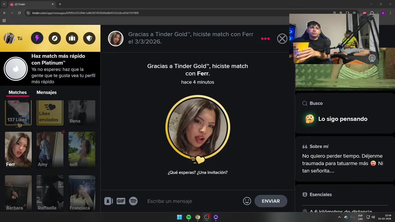Viewport: 395px width, 222px height.
Task: Open the browser extensions puzzle icon
Action: point(372,13)
